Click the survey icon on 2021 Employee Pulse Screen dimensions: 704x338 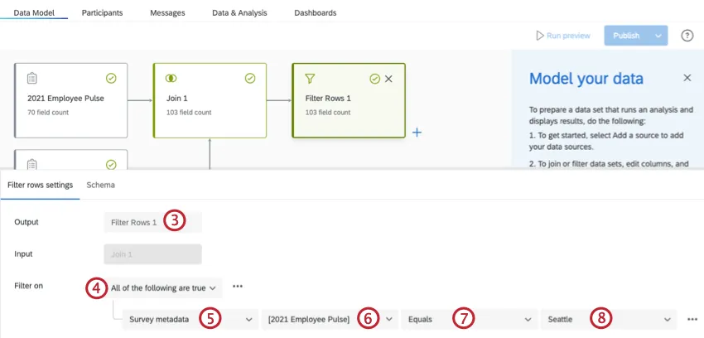[x=32, y=78]
